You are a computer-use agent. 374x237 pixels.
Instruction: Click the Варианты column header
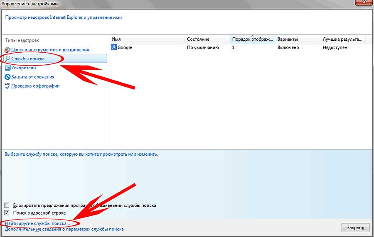pyautogui.click(x=298, y=39)
